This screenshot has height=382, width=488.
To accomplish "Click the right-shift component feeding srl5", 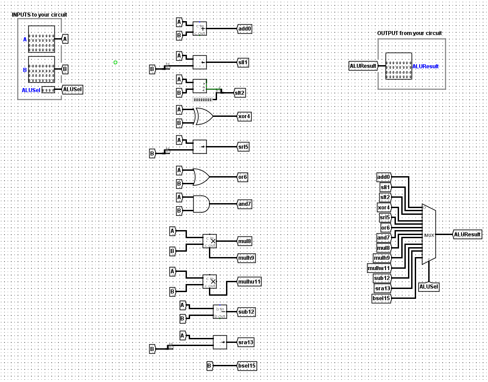I will coord(200,146).
